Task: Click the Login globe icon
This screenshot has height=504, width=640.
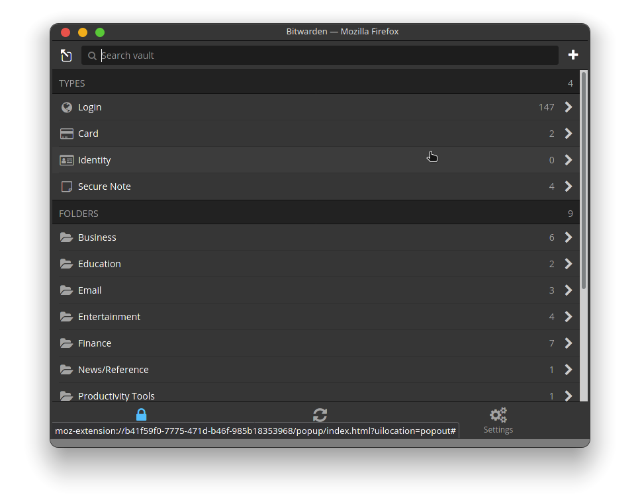Action: pos(67,107)
